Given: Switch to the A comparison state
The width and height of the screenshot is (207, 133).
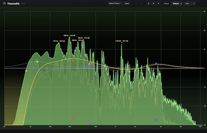Looking at the screenshot, I should coord(148,3).
